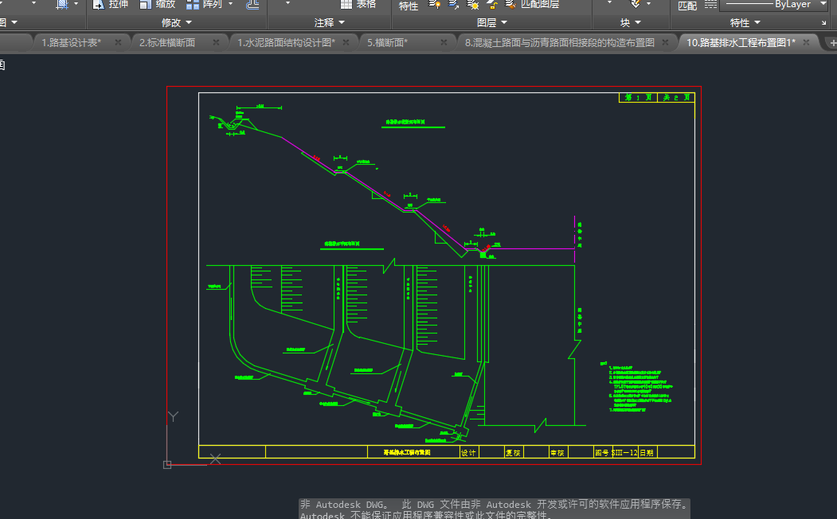
Task: Close the 10.路基排水工程布置图1 tab
Action: [807, 43]
